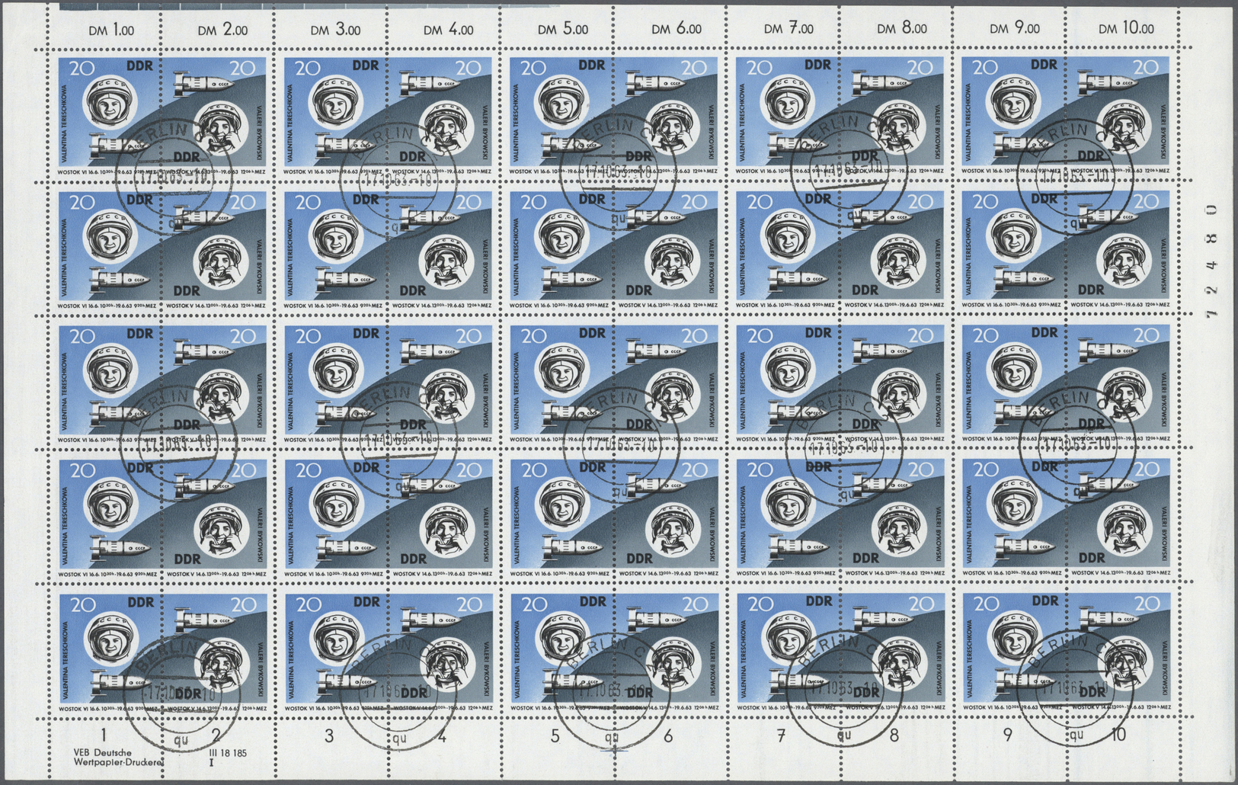Click the "DM 3.00" margin label
The image size is (1238, 785).
(335, 30)
